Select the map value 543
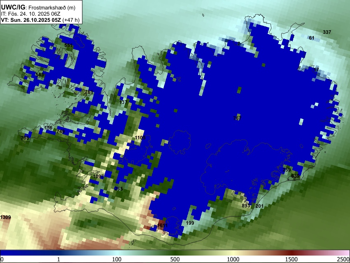This screenshot has width=350, height=263. [x=40, y=75]
